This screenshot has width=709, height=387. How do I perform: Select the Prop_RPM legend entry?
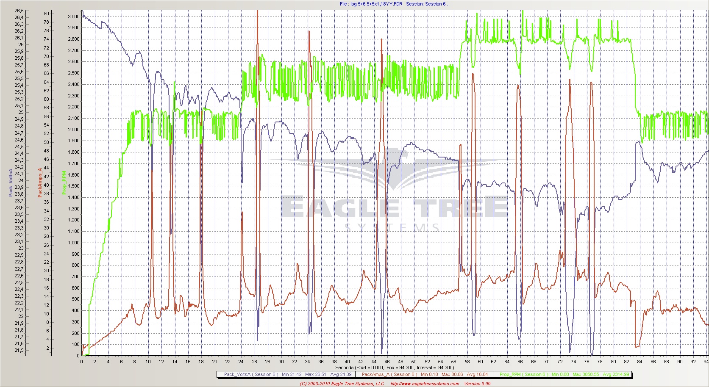(x=564, y=374)
